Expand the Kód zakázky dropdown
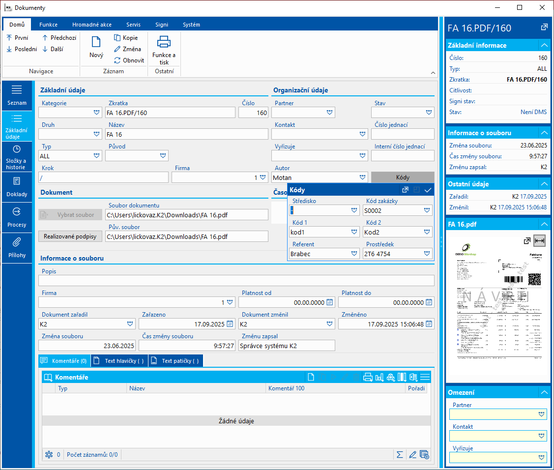 (x=427, y=210)
